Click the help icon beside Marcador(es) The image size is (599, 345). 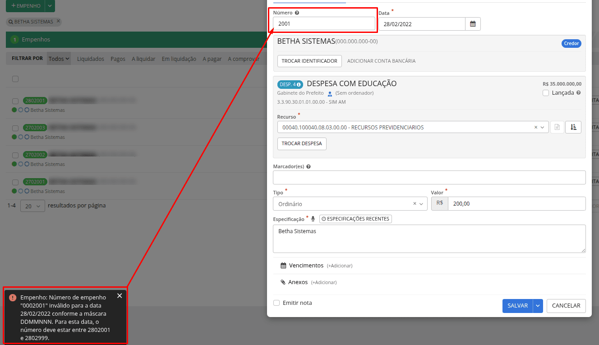click(309, 166)
